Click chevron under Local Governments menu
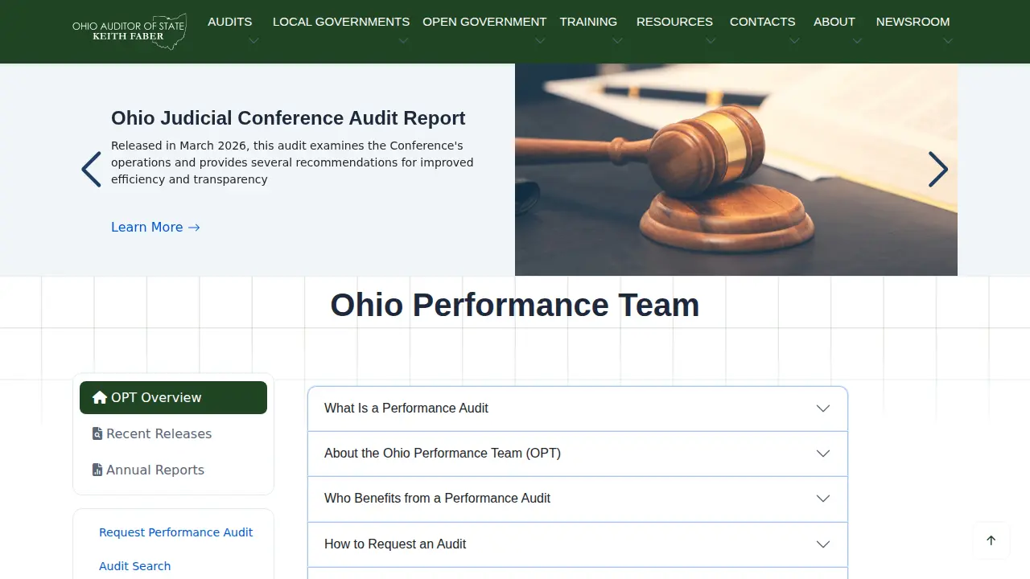1030x579 pixels. coord(403,41)
